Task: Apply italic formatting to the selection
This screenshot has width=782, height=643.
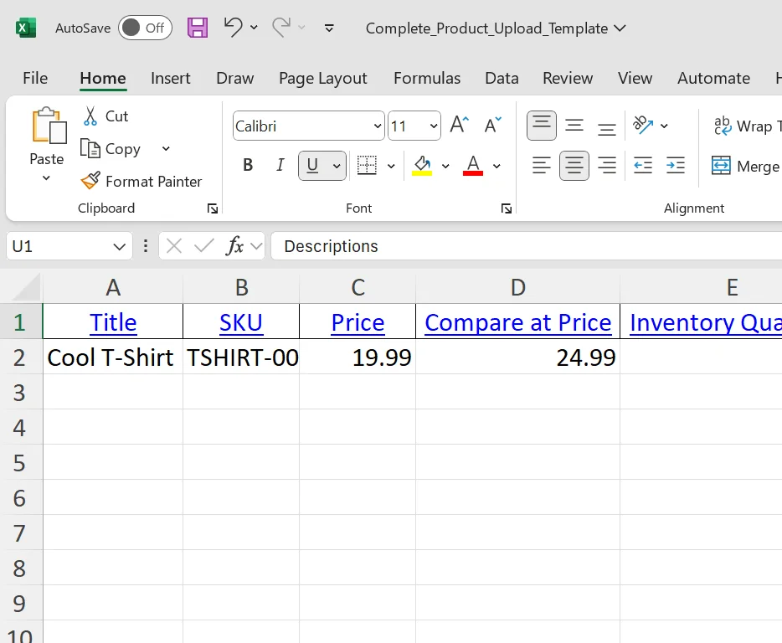Action: pyautogui.click(x=280, y=165)
